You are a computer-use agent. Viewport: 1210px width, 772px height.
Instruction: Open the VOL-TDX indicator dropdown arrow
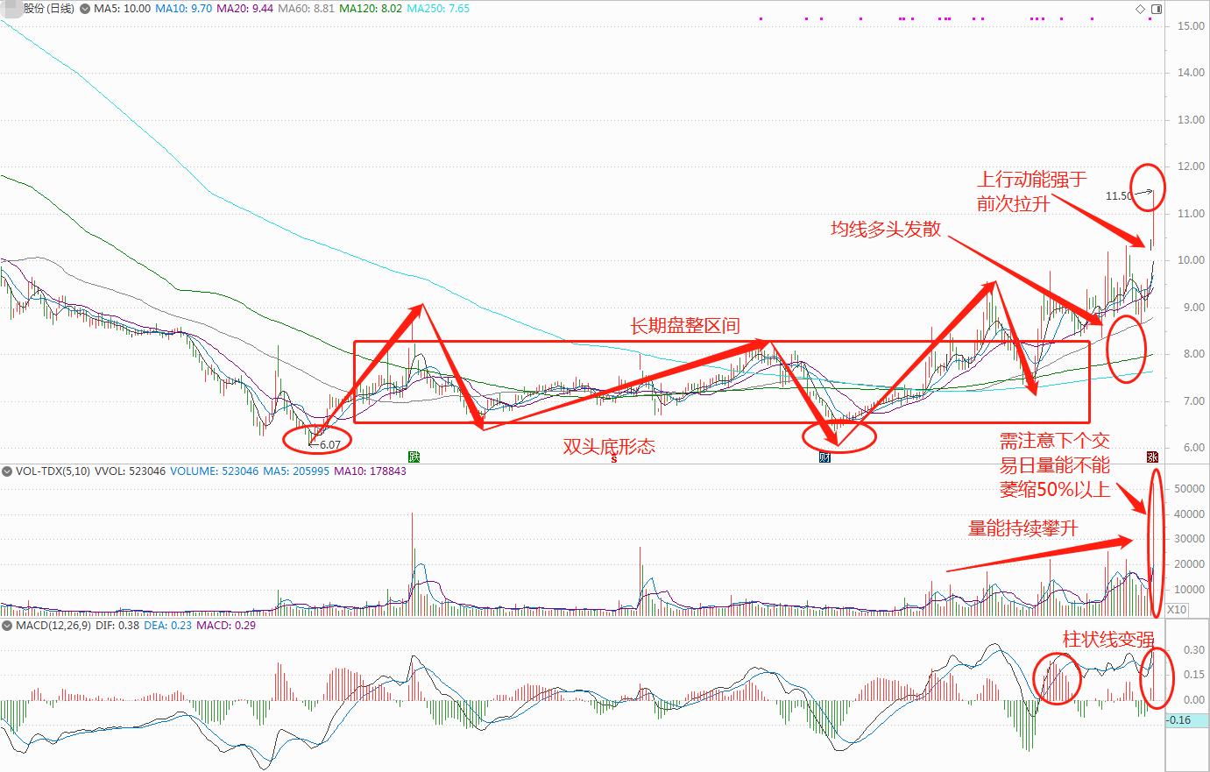[8, 471]
